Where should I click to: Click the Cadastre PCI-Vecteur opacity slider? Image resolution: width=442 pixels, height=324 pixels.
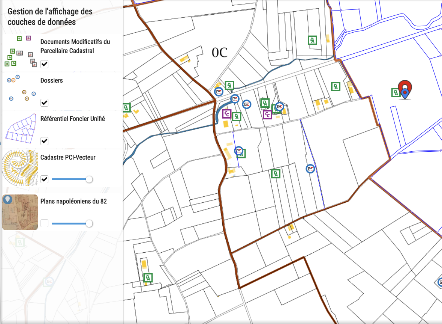[71, 179]
